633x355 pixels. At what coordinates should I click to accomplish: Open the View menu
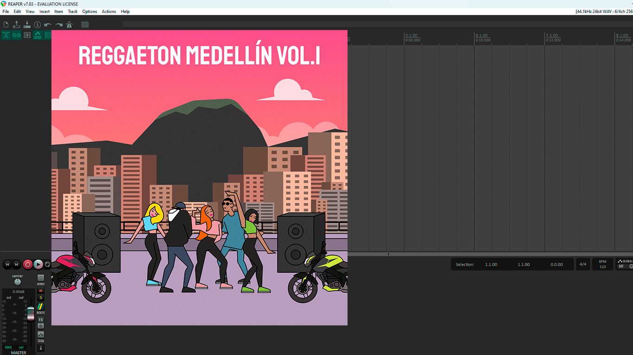[x=30, y=12]
